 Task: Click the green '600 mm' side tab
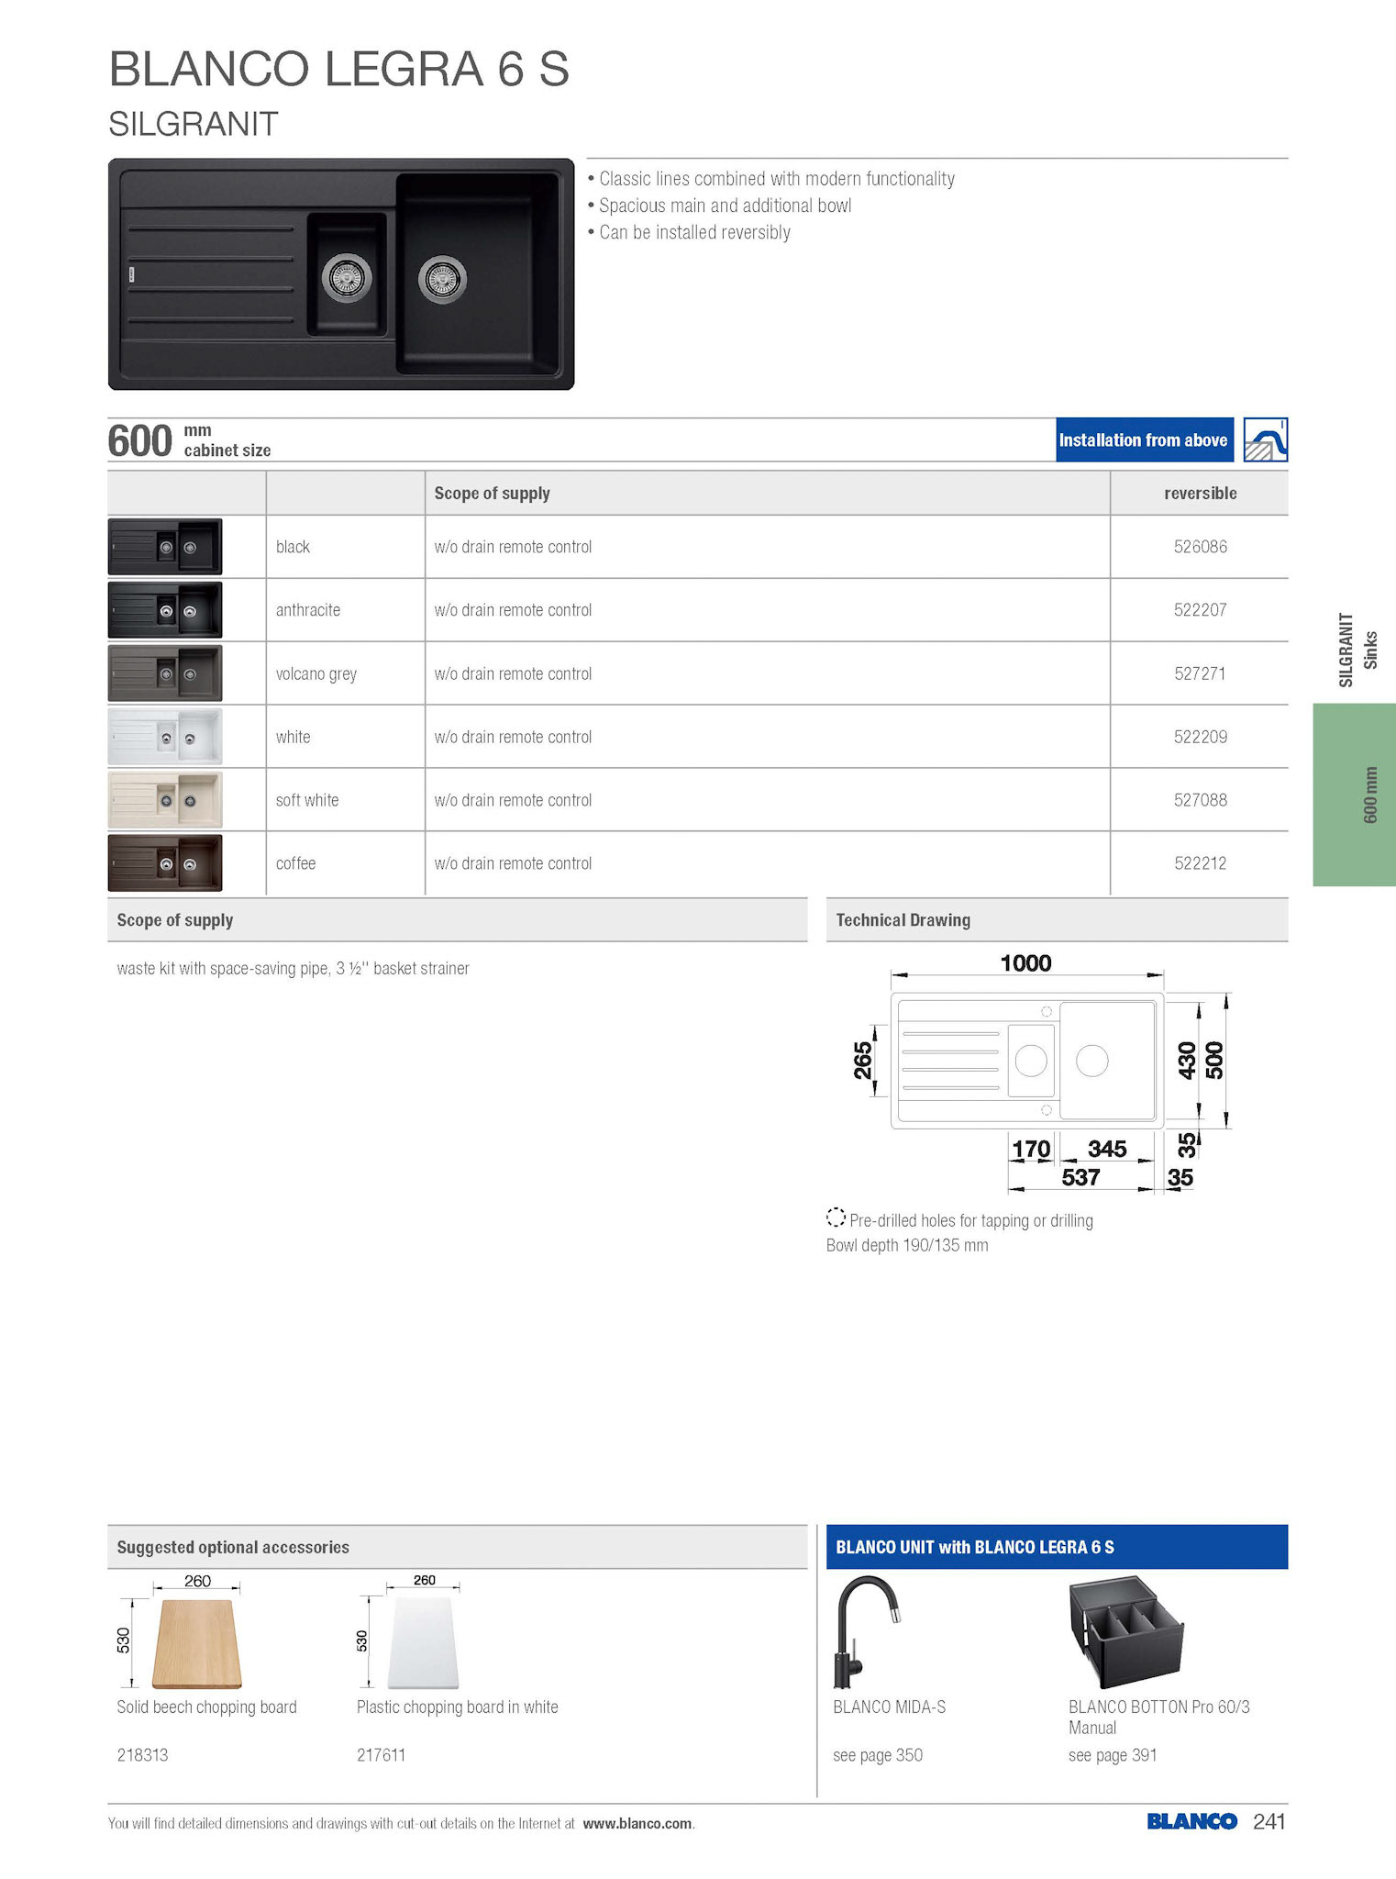point(1355,795)
